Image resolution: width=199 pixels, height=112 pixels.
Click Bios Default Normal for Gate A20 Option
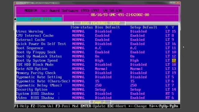tap(101, 69)
